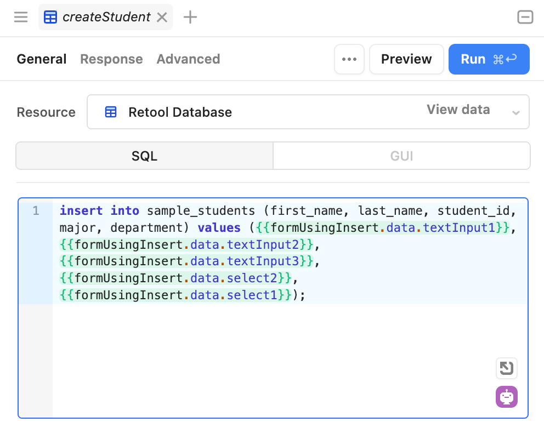Open the expand editor popout icon
The image size is (544, 422).
507,368
